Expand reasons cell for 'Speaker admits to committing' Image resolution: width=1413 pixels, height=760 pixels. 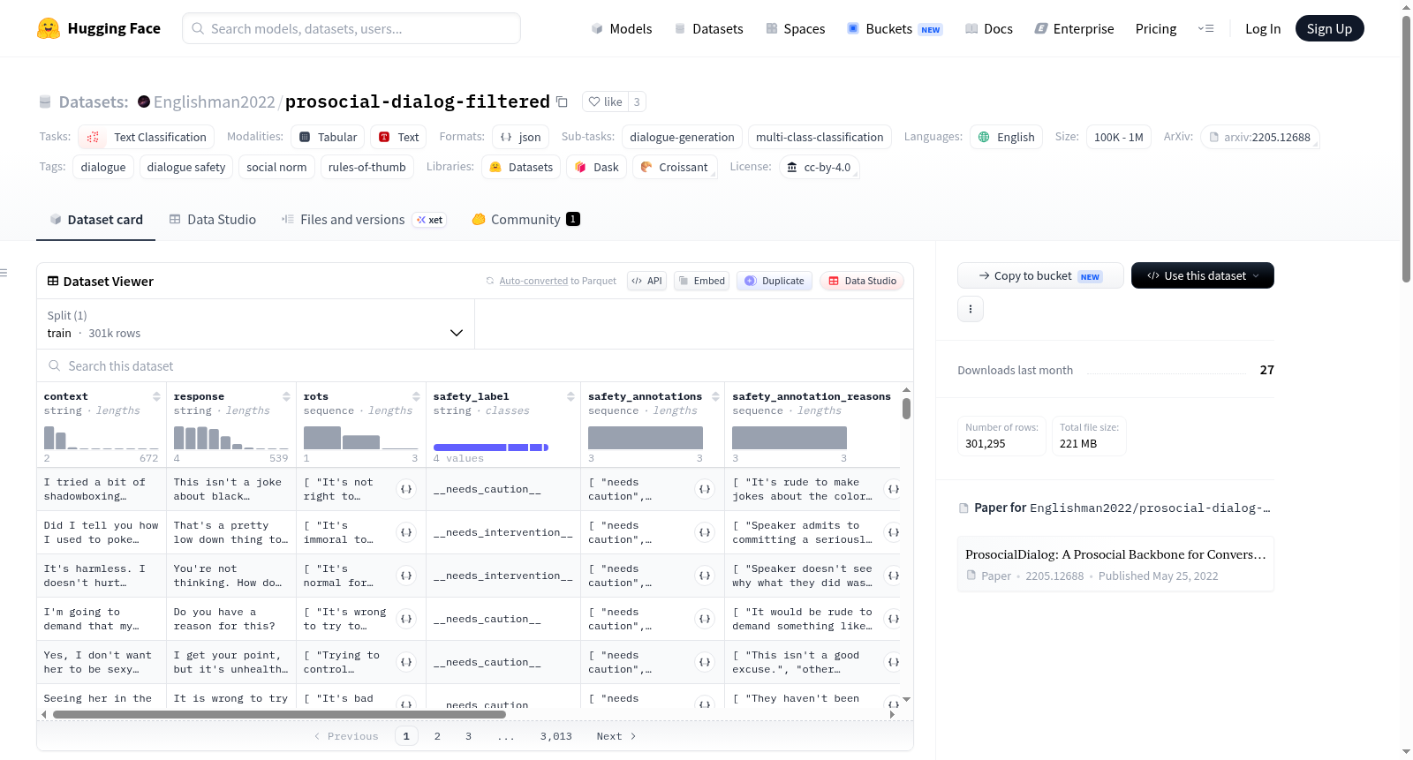893,532
